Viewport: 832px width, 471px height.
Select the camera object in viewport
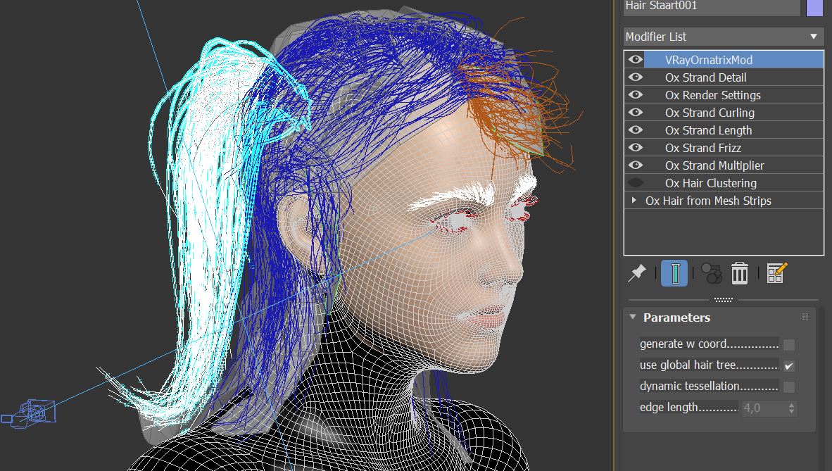point(32,412)
